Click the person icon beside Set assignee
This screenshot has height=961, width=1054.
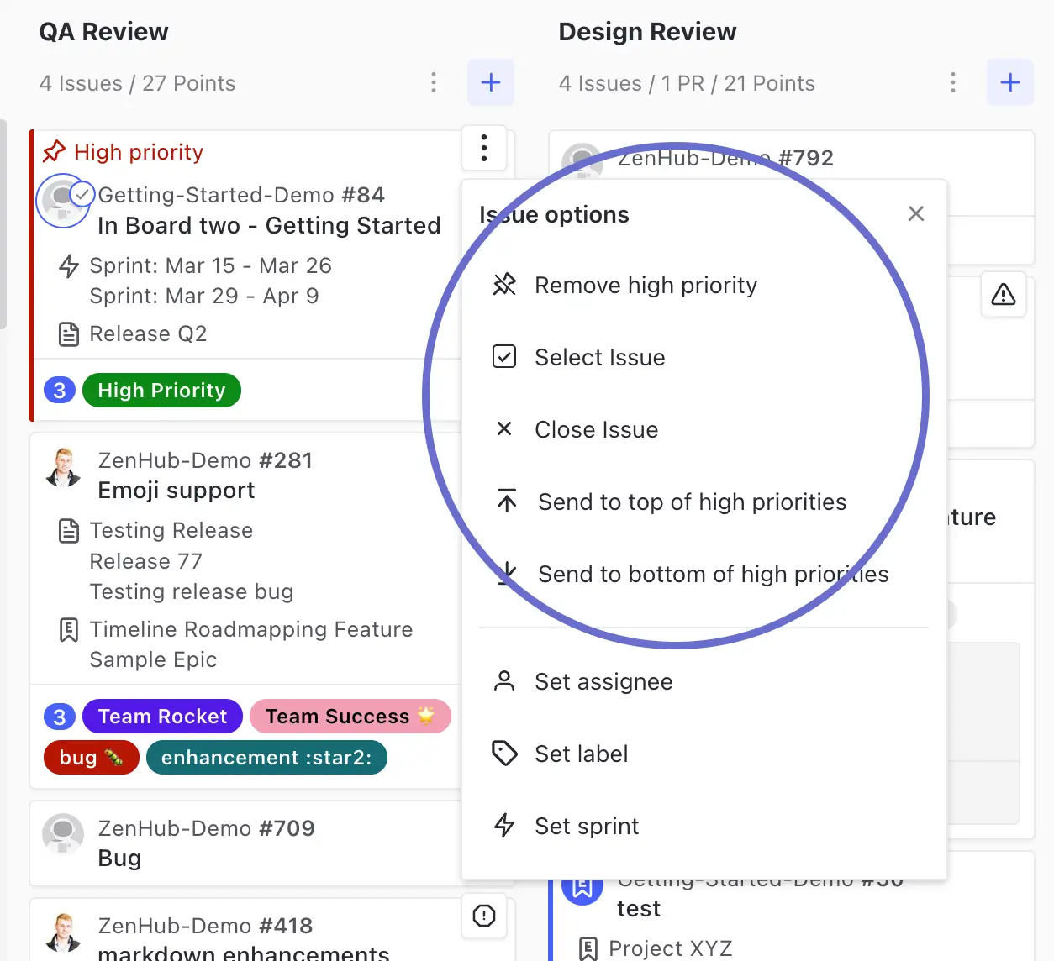coord(504,681)
